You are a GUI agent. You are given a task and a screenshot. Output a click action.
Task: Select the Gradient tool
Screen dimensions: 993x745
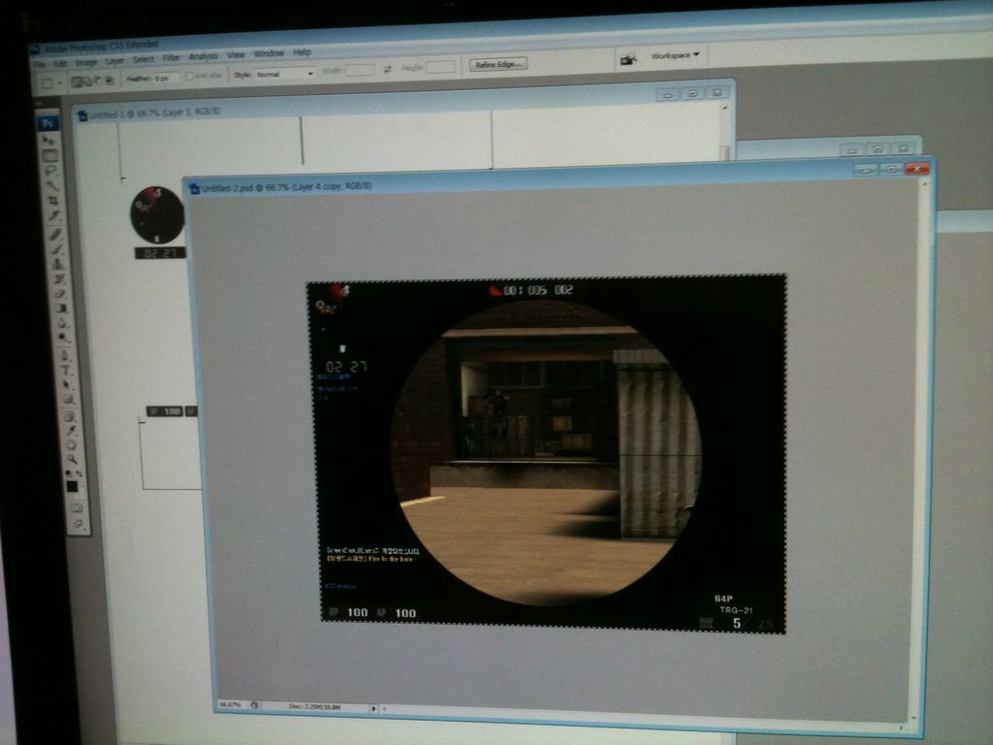pyautogui.click(x=61, y=308)
